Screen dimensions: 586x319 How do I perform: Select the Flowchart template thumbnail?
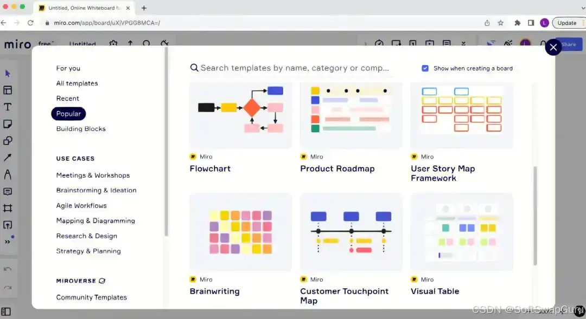(240, 115)
